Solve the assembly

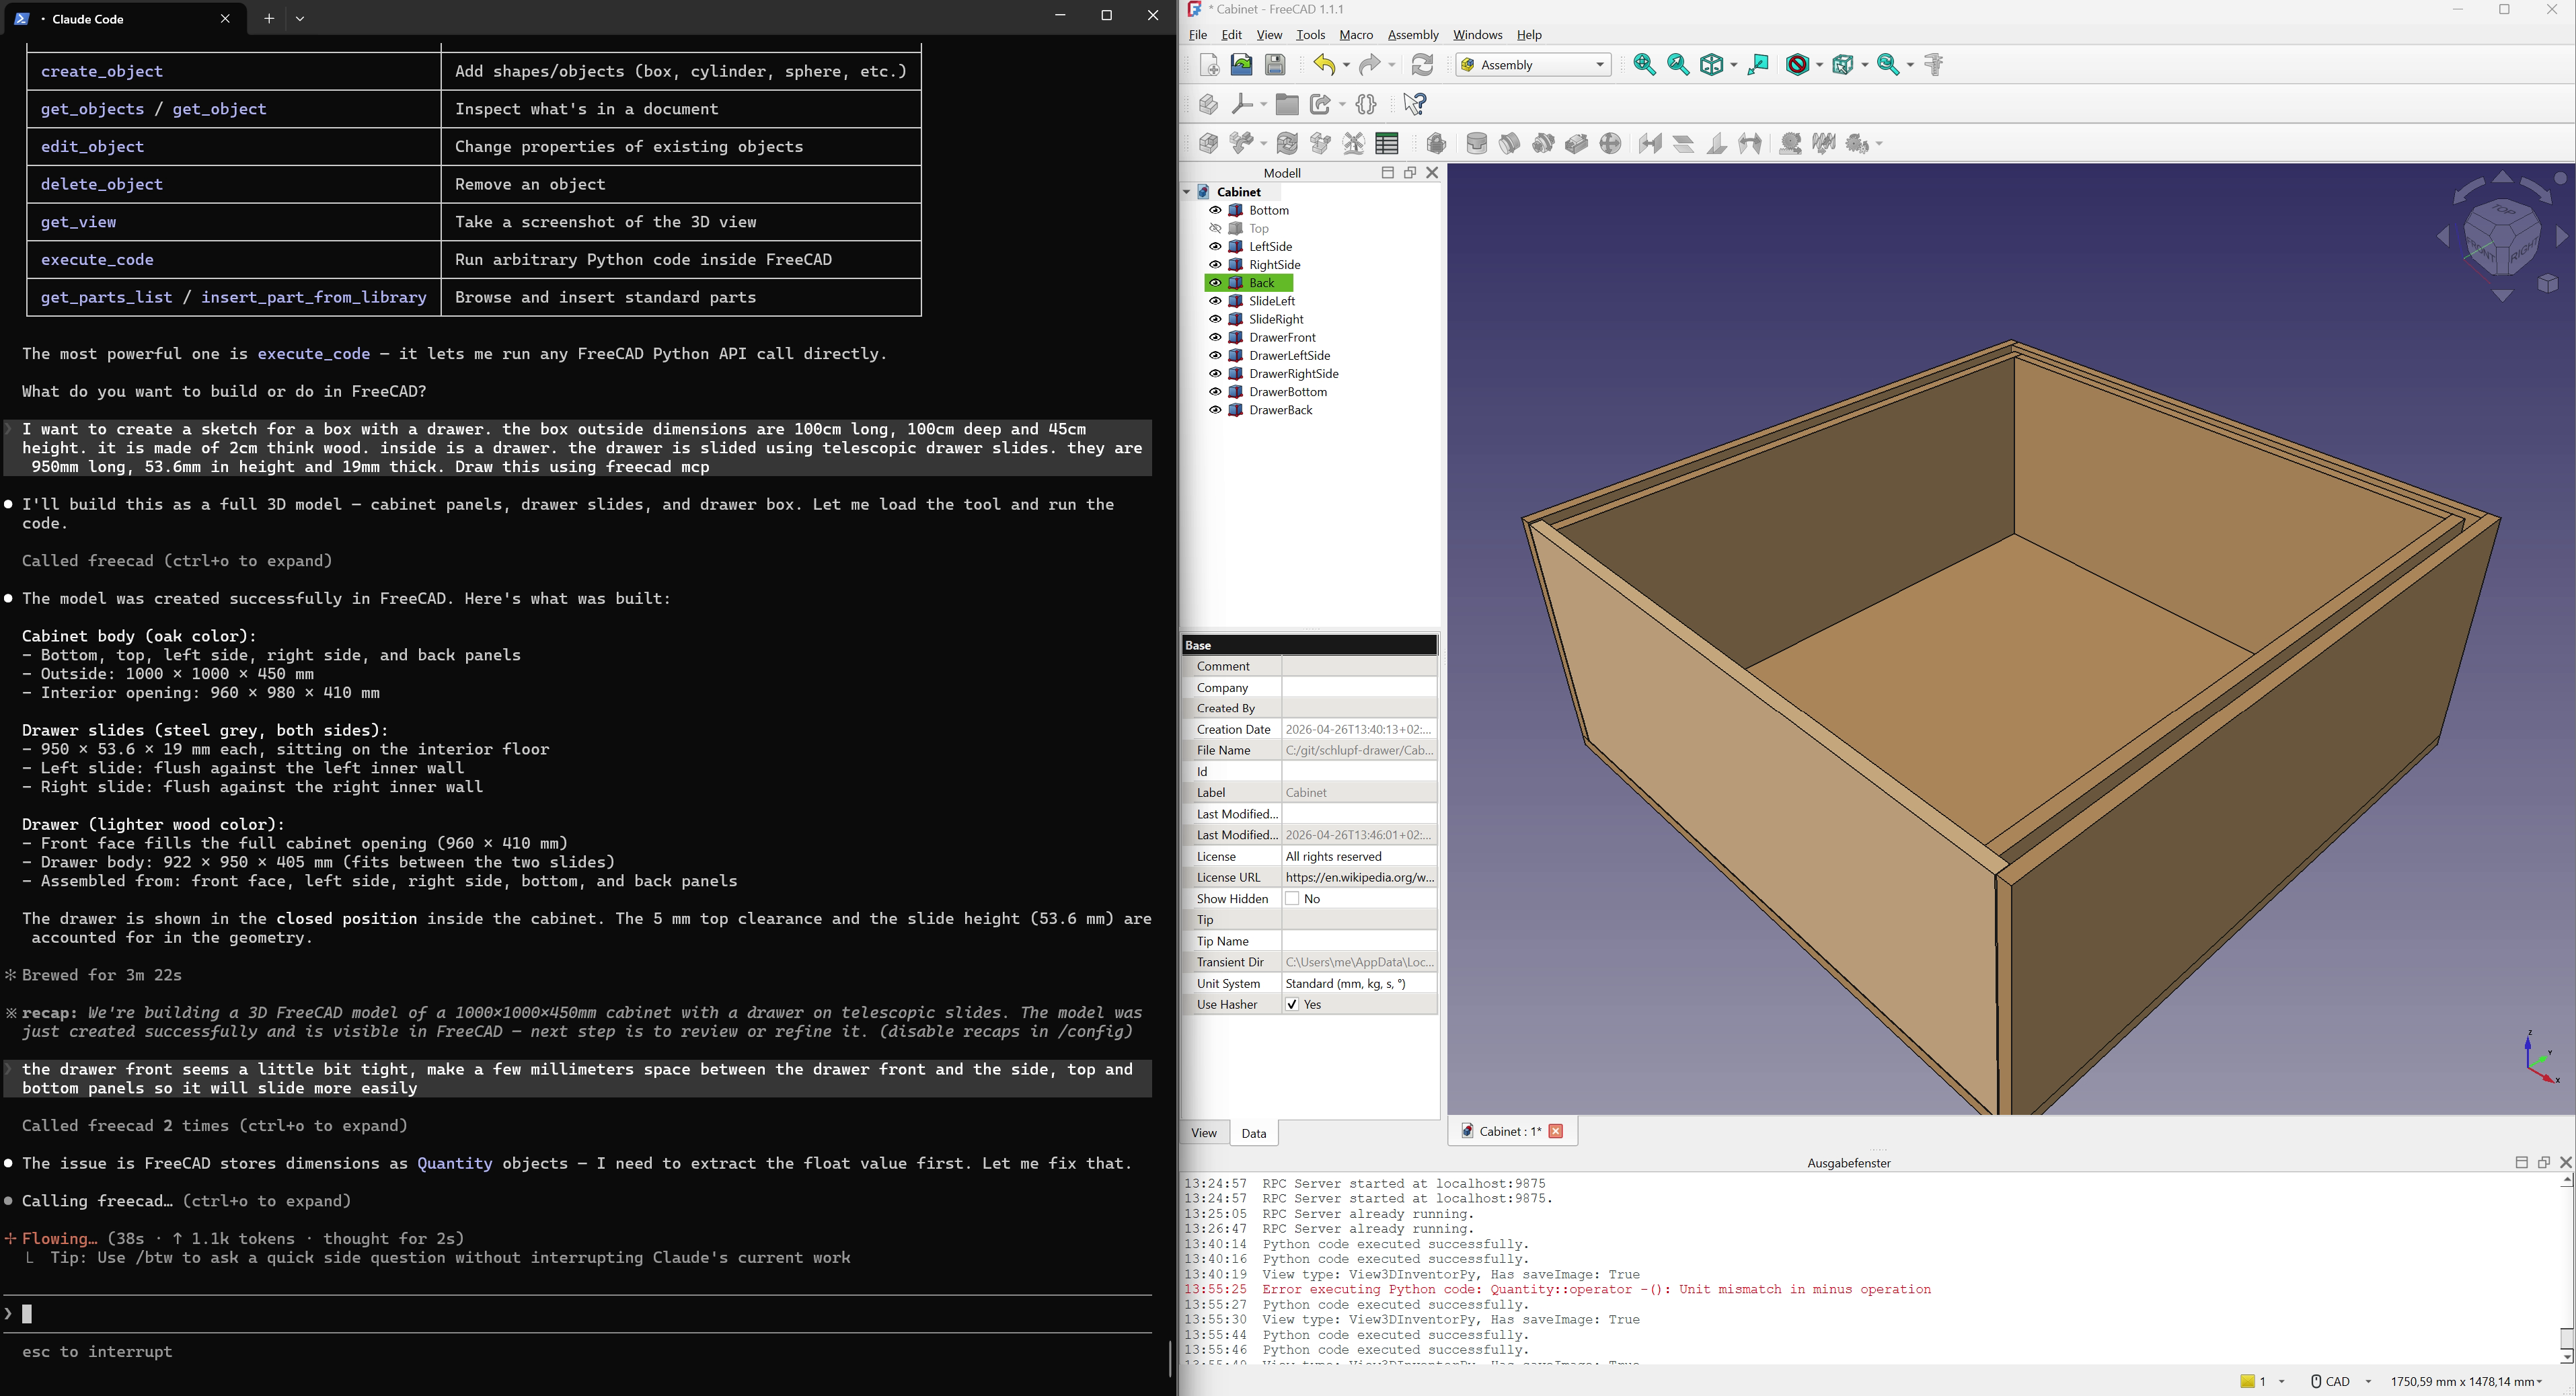pos(1288,144)
